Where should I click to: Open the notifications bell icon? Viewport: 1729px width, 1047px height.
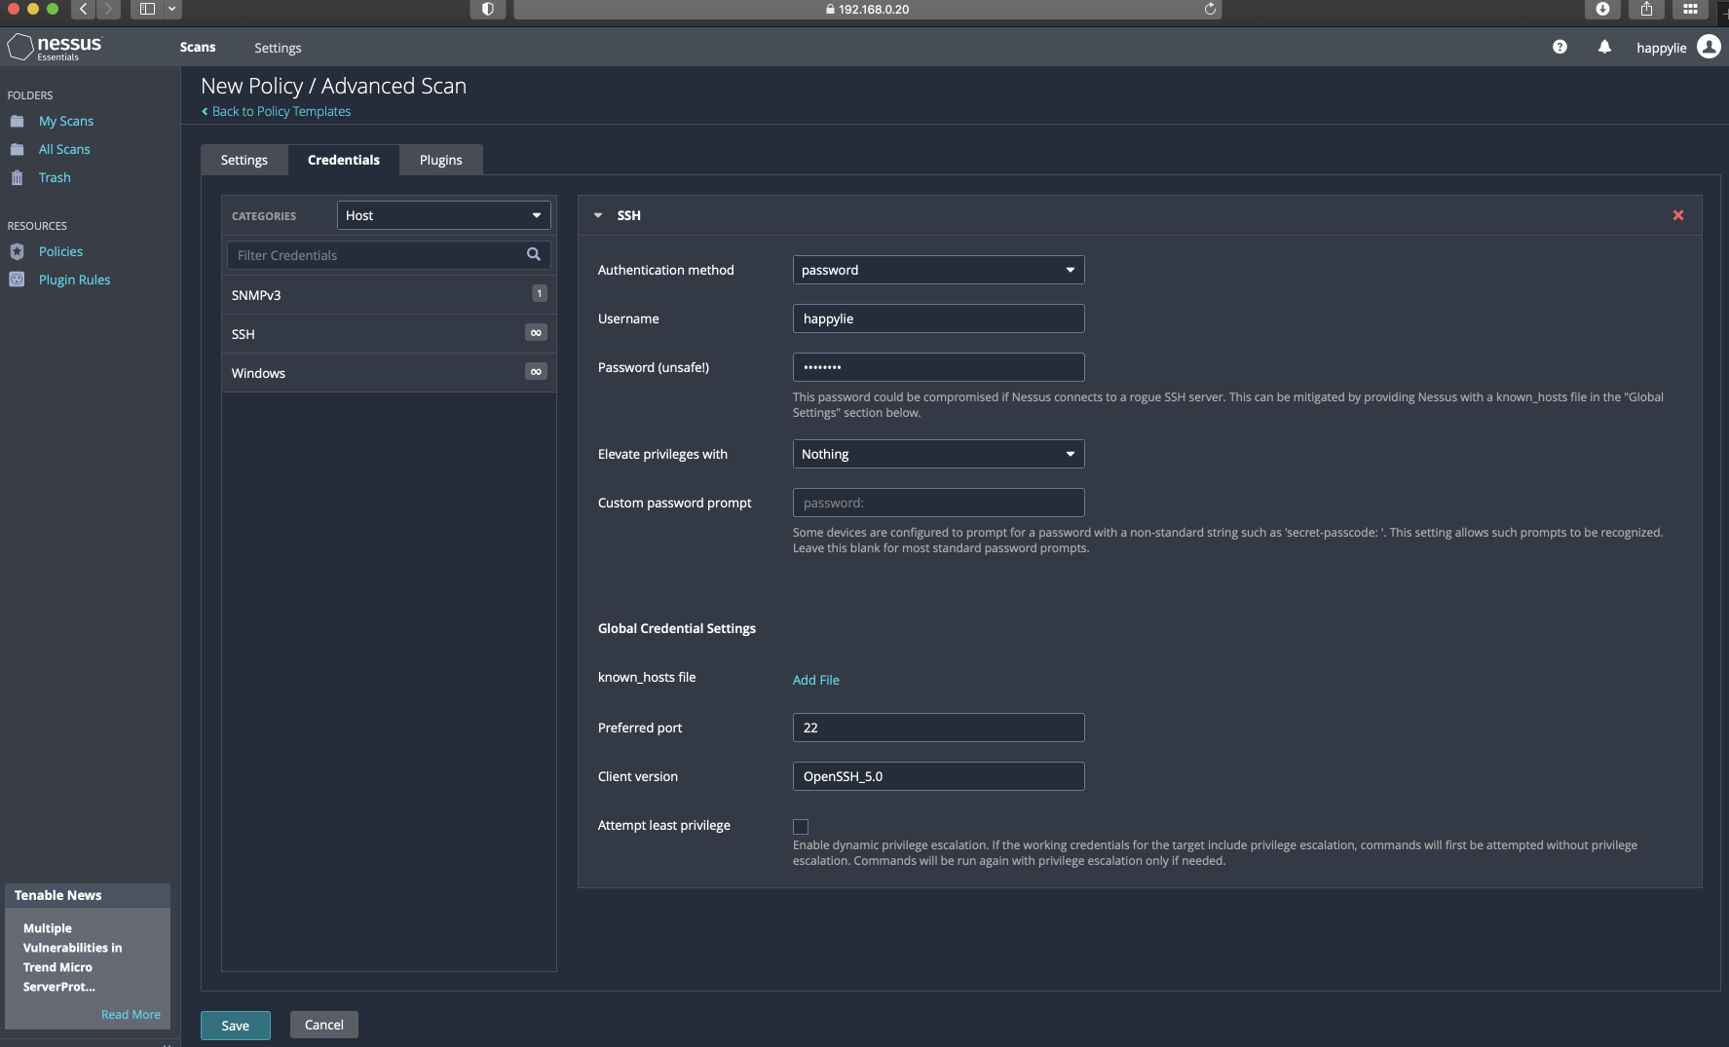tap(1604, 47)
